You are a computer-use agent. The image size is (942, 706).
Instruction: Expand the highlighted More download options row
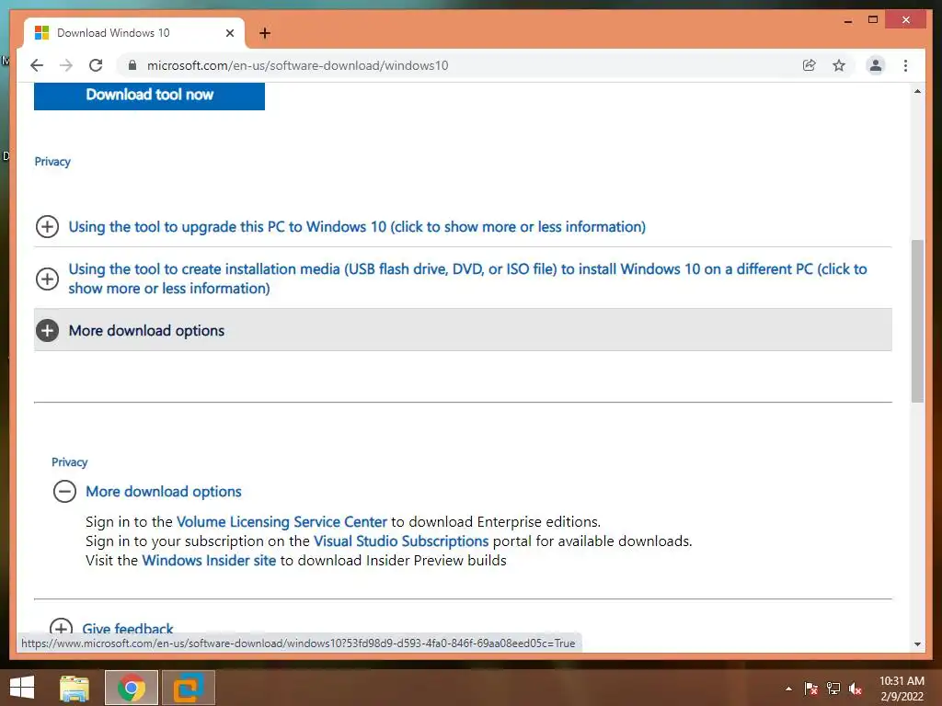coord(463,330)
